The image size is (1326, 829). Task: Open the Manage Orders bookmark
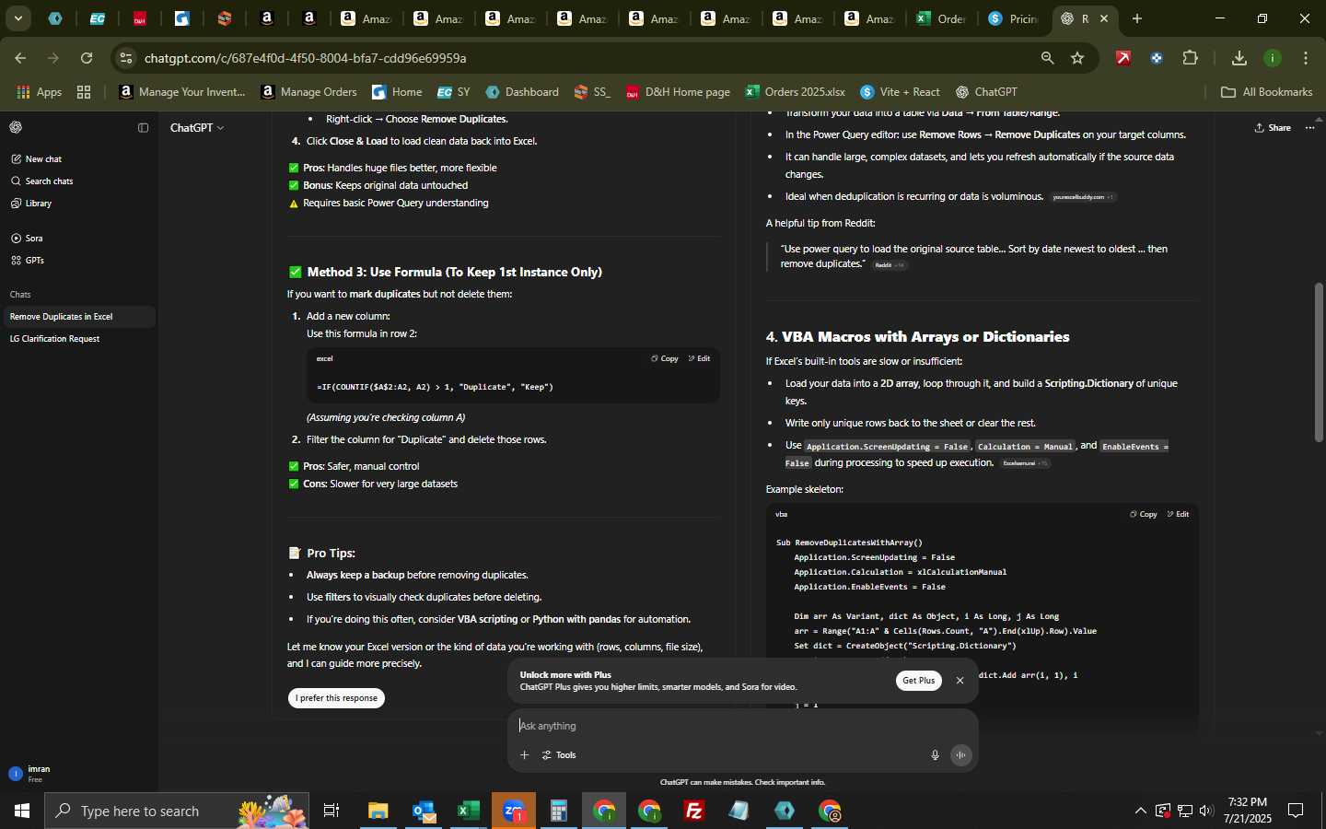coord(309,92)
